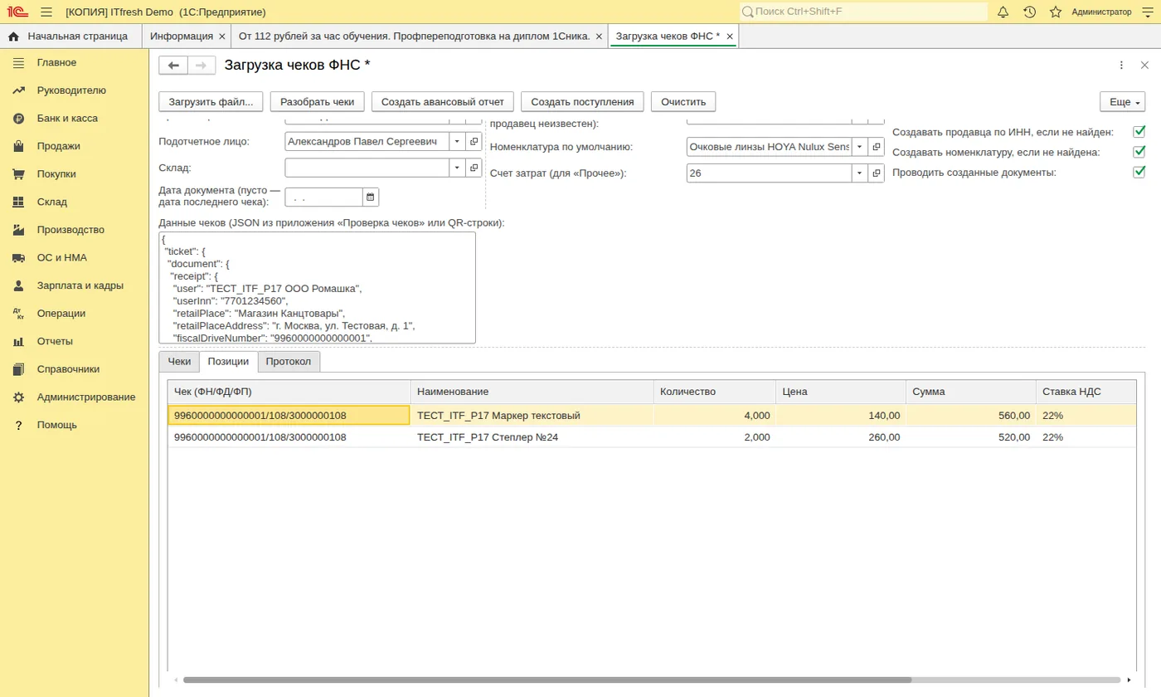Image resolution: width=1161 pixels, height=697 pixels.
Task: Sort by the Наименование column header
Action: coord(532,392)
